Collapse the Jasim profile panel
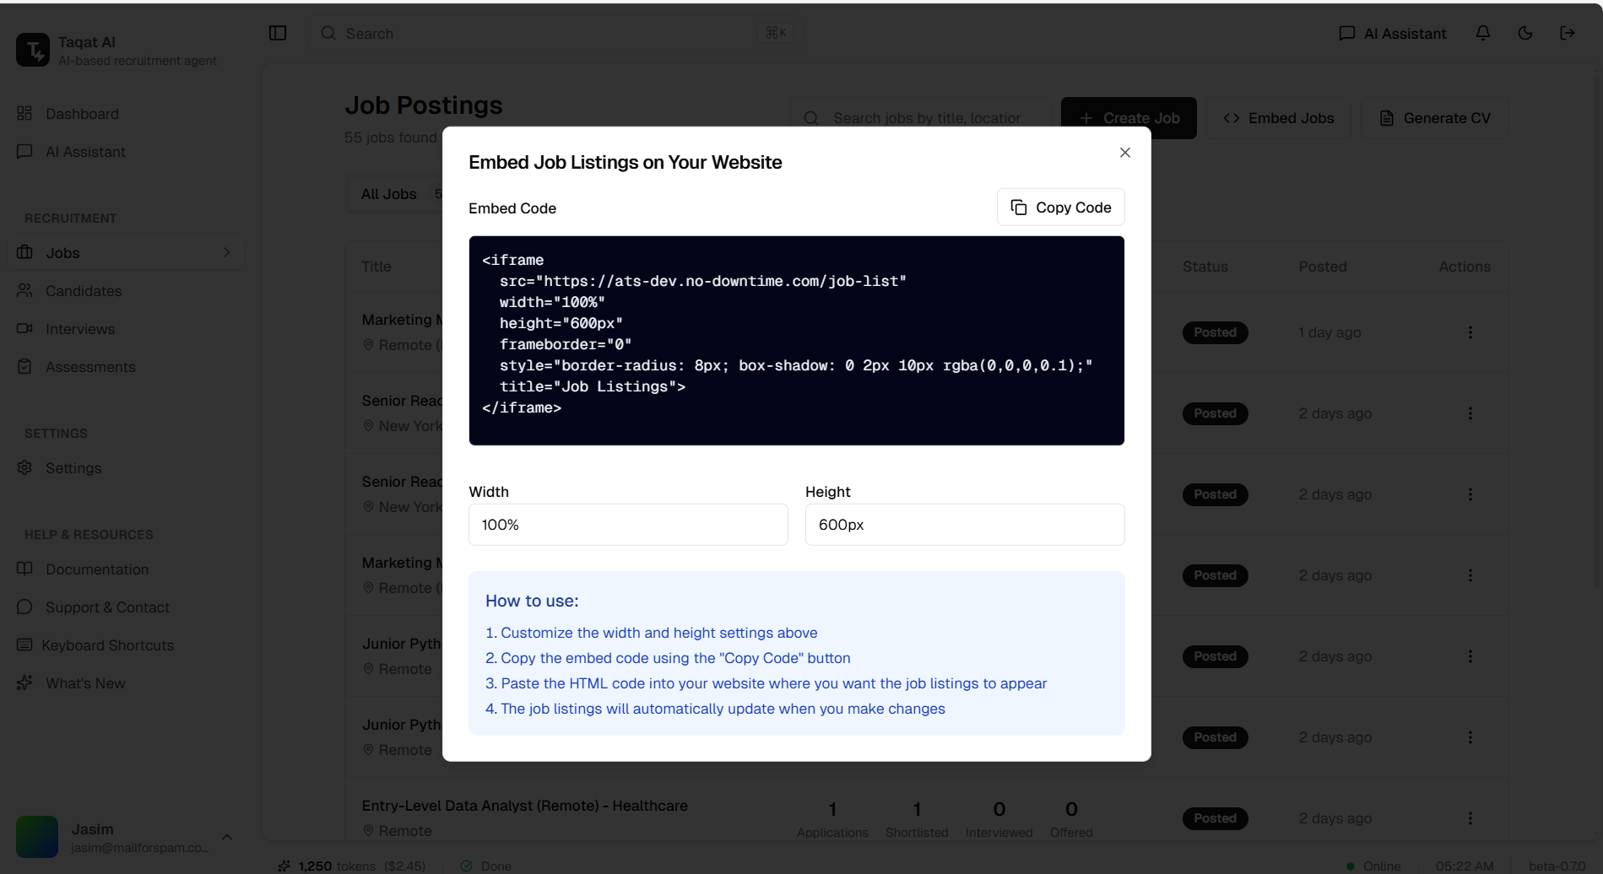Image resolution: width=1603 pixels, height=874 pixels. 227,836
